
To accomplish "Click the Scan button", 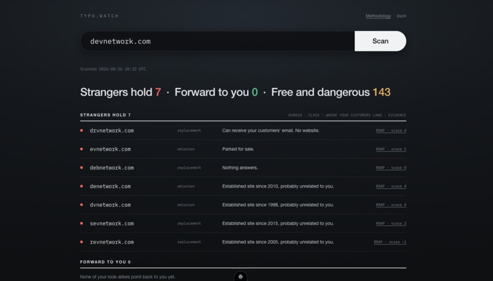I will 380,41.
